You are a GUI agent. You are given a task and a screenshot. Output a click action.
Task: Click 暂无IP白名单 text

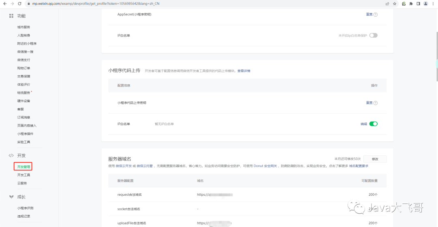tap(164, 124)
